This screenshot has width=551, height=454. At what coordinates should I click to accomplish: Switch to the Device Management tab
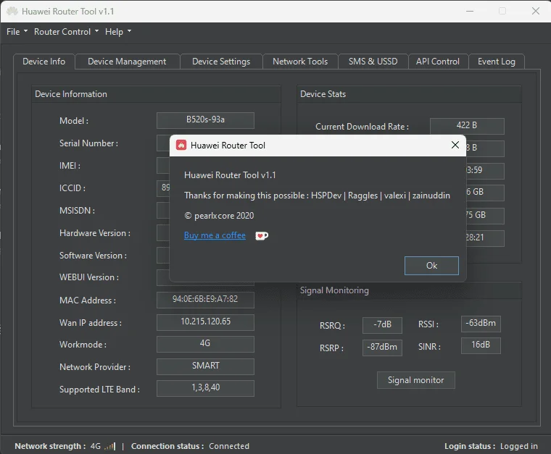click(x=127, y=62)
